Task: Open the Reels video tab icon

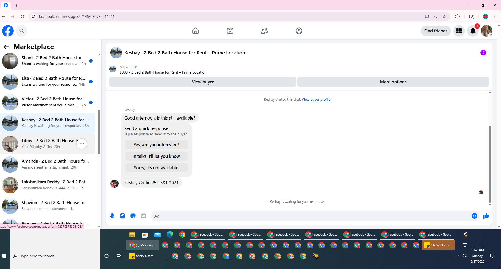Action: (230, 31)
